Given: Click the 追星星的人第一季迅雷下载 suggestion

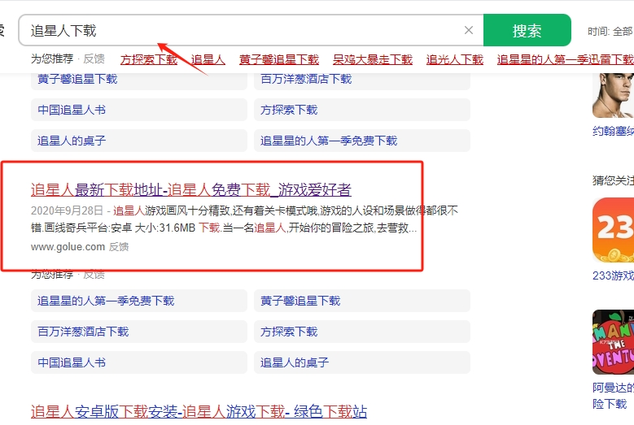Looking at the screenshot, I should point(565,59).
